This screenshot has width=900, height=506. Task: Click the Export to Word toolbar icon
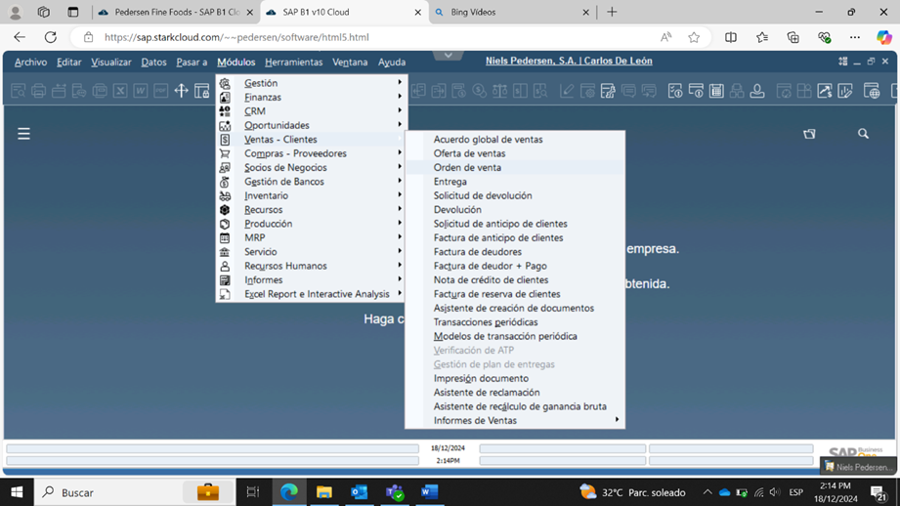(x=141, y=91)
